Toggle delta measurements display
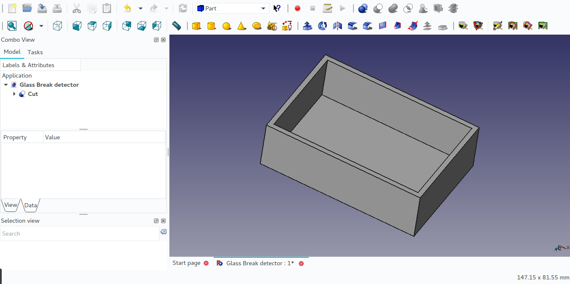This screenshot has width=570, height=284. tap(542, 26)
